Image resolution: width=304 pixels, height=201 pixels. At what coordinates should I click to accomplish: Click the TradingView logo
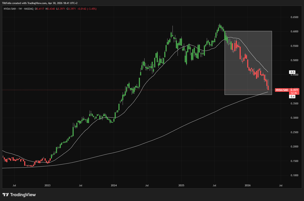pos(19,195)
